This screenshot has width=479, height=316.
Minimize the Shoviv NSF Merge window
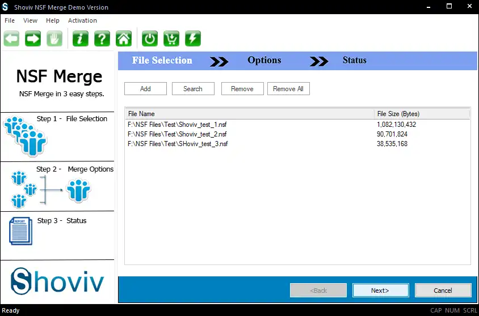click(428, 6)
